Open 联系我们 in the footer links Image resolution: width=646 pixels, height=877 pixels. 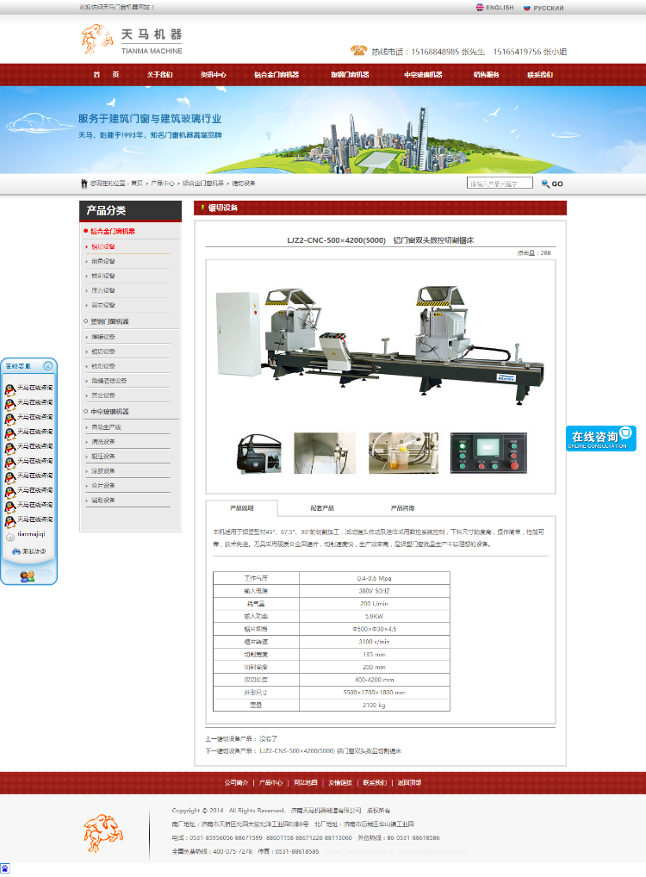[x=375, y=782]
